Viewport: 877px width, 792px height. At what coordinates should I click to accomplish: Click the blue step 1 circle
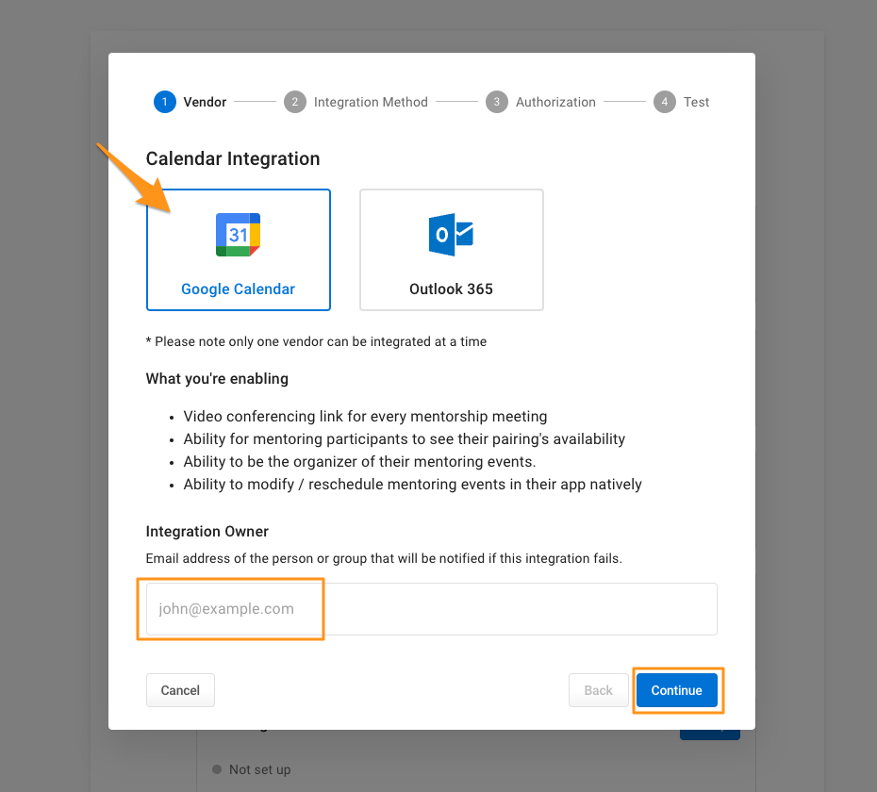[x=165, y=102]
